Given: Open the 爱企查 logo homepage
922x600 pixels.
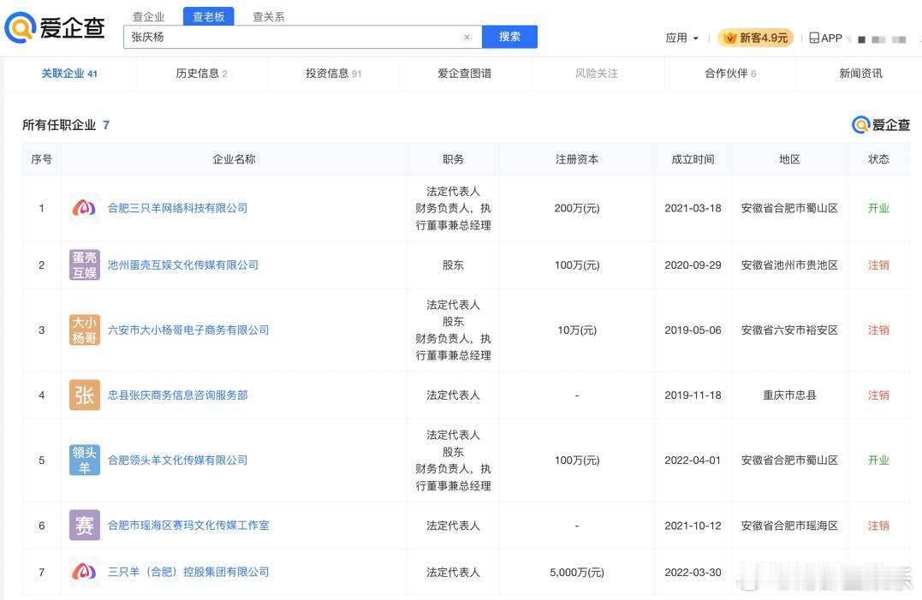Looking at the screenshot, I should 56,27.
